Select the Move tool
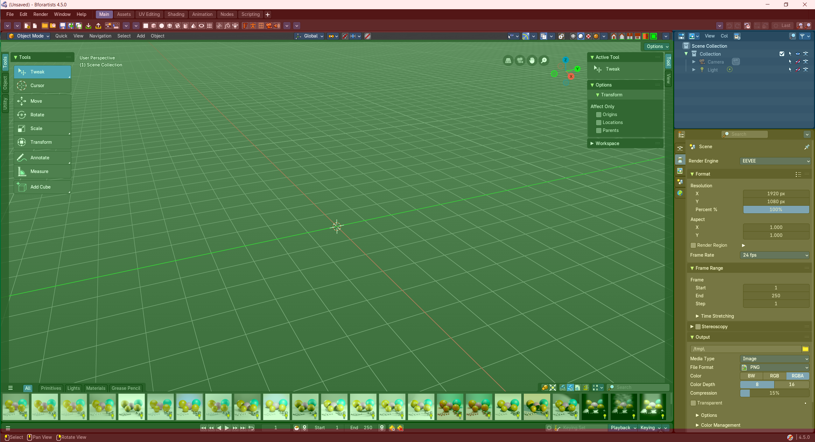The height and width of the screenshot is (442, 815). (42, 101)
